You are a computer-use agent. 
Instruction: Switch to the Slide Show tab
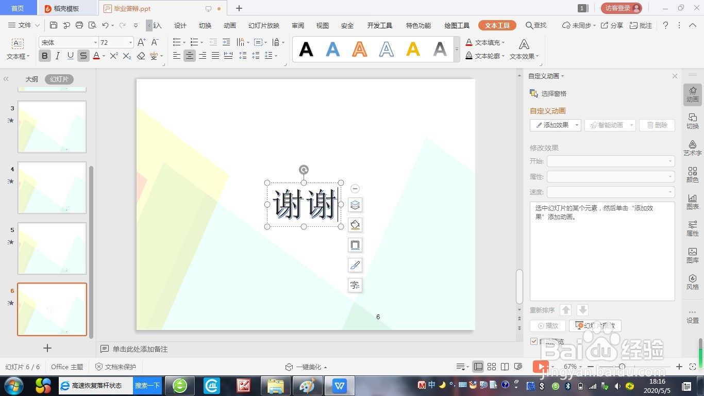click(264, 25)
